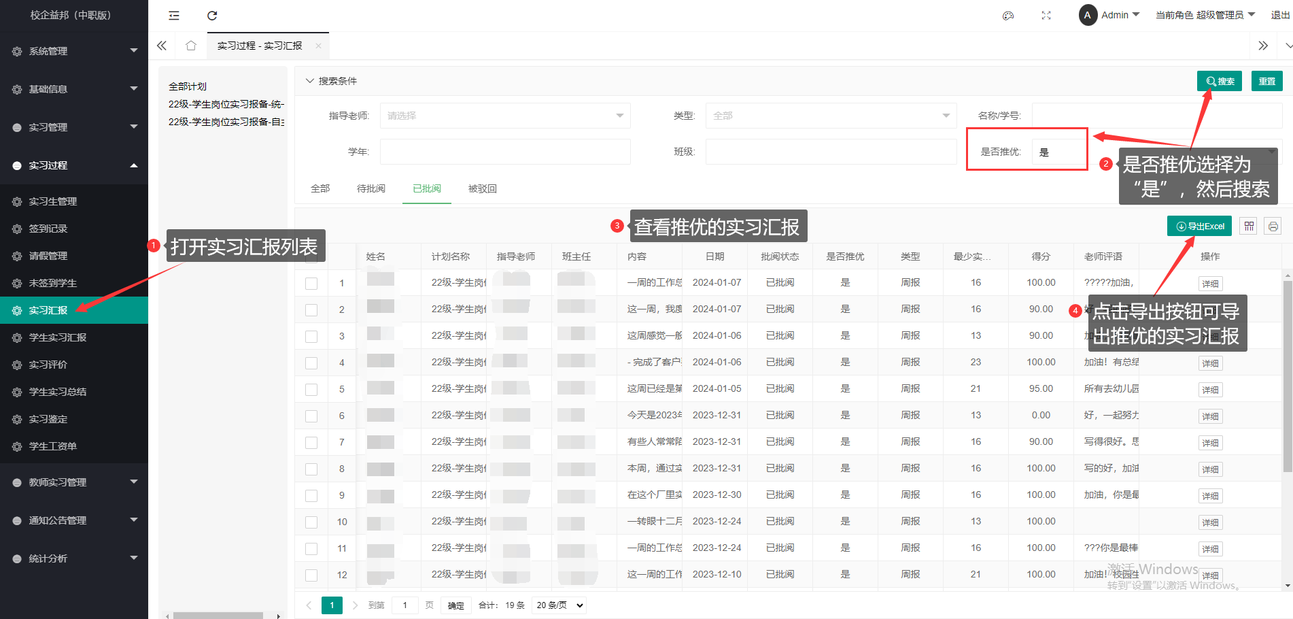
Task: Click the 导出Excel button
Action: pos(1200,227)
